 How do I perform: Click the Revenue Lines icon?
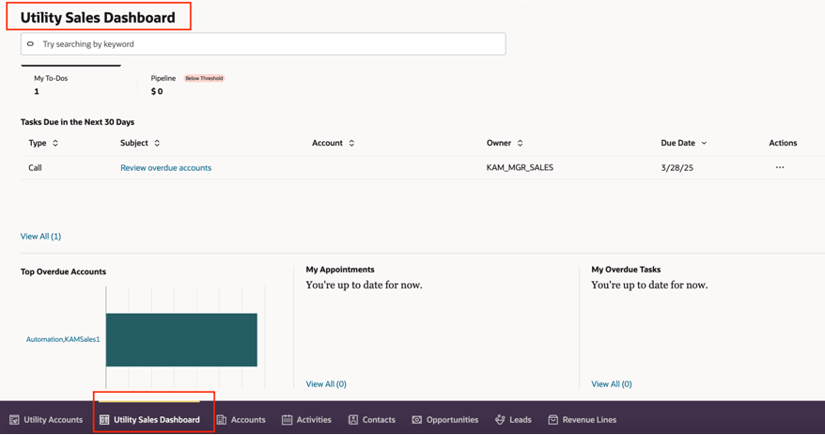(x=553, y=420)
